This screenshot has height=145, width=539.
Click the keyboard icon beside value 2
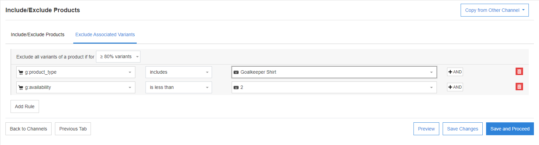(x=236, y=88)
